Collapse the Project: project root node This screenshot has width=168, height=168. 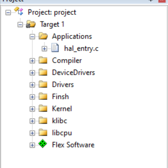point(8,12)
